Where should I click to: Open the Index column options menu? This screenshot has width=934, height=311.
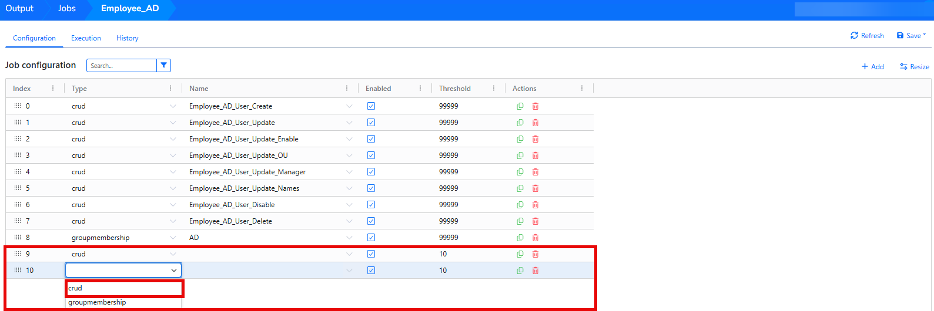53,89
